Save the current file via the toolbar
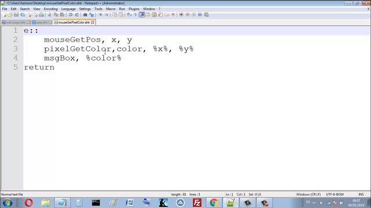Image resolution: width=371 pixels, height=208 pixels. (16, 14)
